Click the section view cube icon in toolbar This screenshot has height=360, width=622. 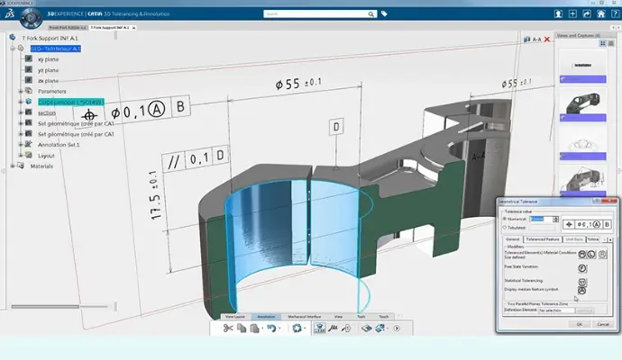pos(380,328)
